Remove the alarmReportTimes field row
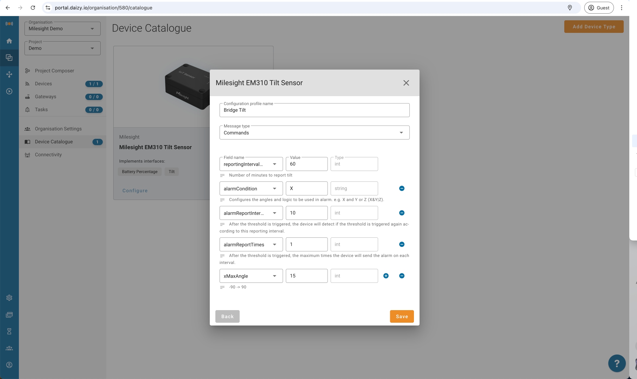 point(402,244)
